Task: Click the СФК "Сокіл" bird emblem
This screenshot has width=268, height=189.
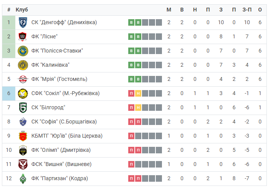Action: coord(23,94)
